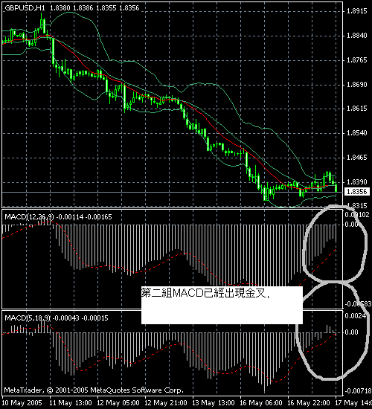Image resolution: width=372 pixels, height=409 pixels.
Task: Select the highlighted 1.8356 current price tag
Action: 357,192
